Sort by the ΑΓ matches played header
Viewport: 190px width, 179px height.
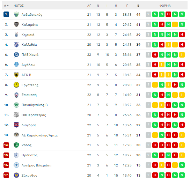coord(89,6)
